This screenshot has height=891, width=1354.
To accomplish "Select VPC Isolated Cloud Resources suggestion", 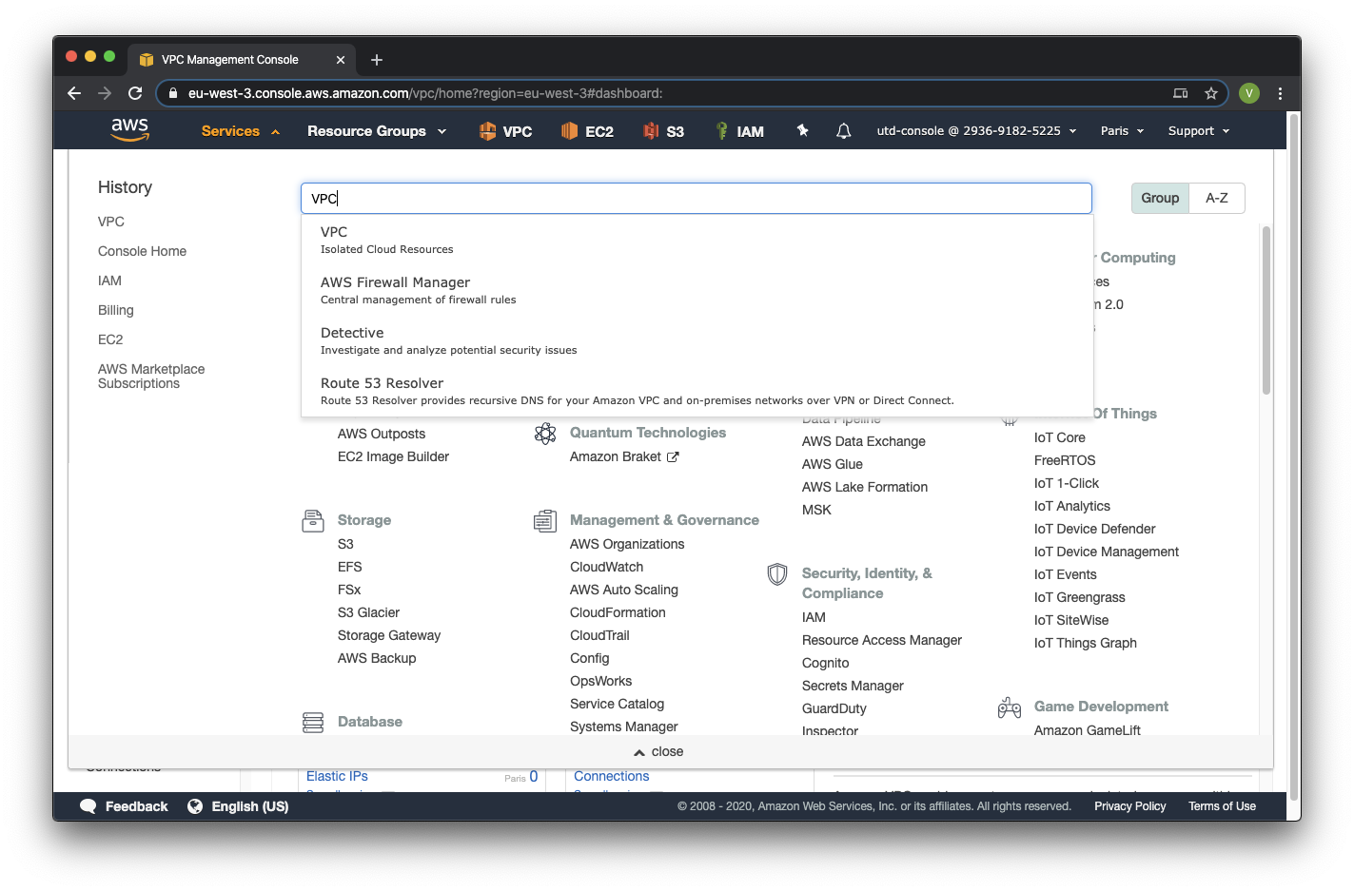I will pos(697,240).
